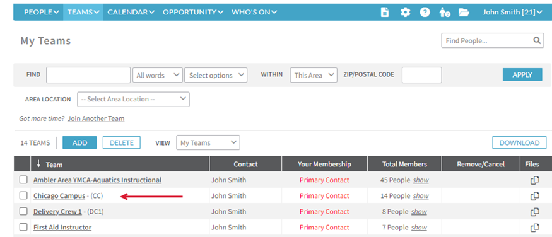Click the person help icon in header
The image size is (552, 237).
click(445, 13)
